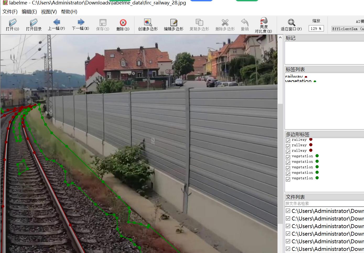Image resolution: width=364 pixels, height=253 pixels.
Task: Go to next image (下一幅)
Action: pos(80,24)
